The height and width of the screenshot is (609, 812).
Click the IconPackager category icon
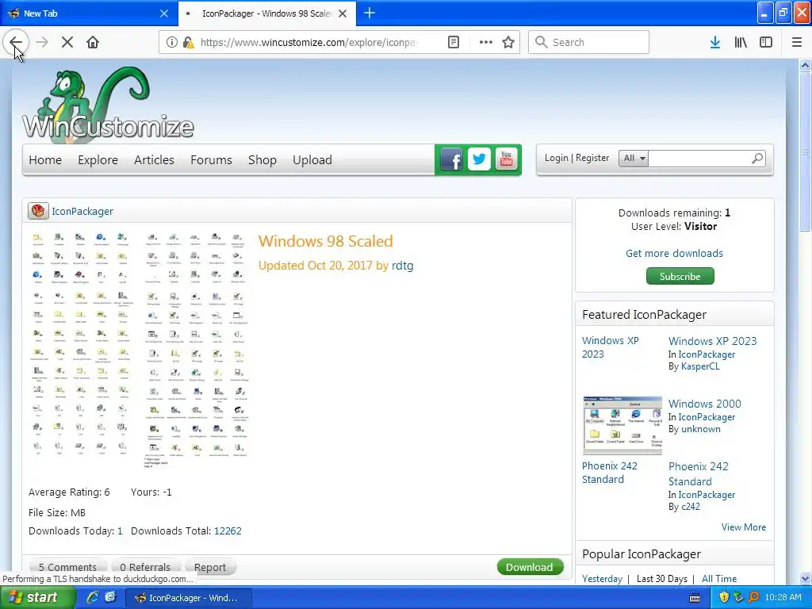coord(38,211)
